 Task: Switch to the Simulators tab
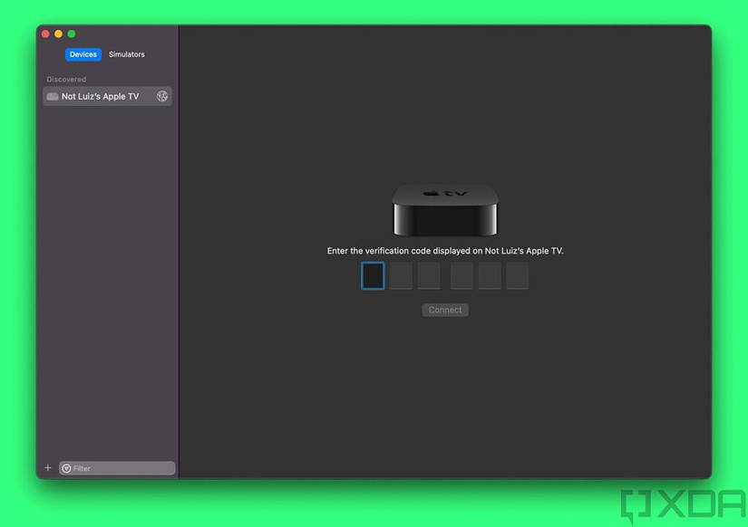[x=126, y=54]
